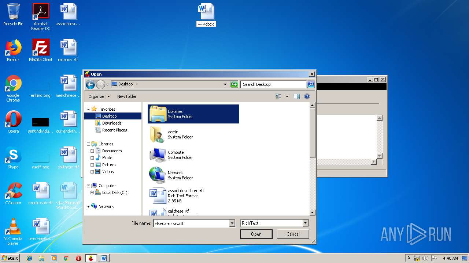The width and height of the screenshot is (469, 263).
Task: Select Skype desktop shortcut
Action: [13, 158]
